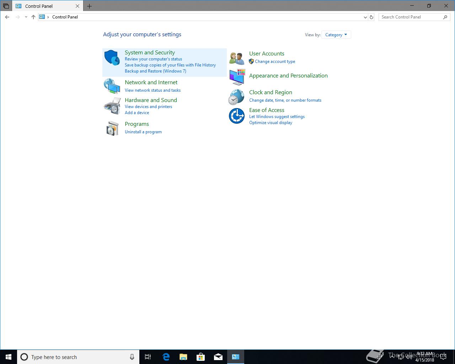Open the tab sets icon at top left
Image resolution: width=455 pixels, height=364 pixels.
6,6
